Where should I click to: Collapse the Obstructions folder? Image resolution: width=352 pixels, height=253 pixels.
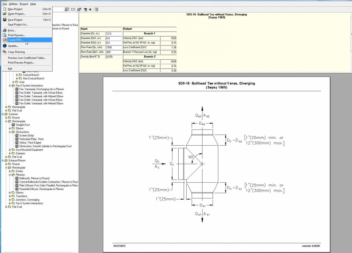tap(10, 132)
